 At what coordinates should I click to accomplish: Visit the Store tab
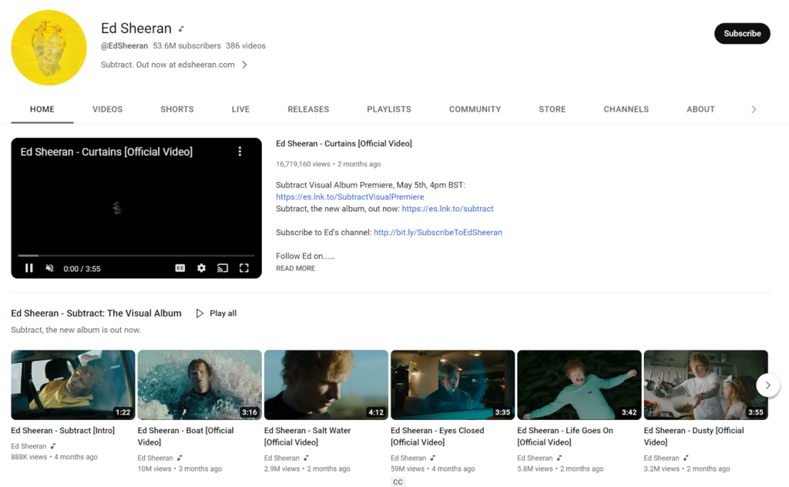[x=552, y=109]
